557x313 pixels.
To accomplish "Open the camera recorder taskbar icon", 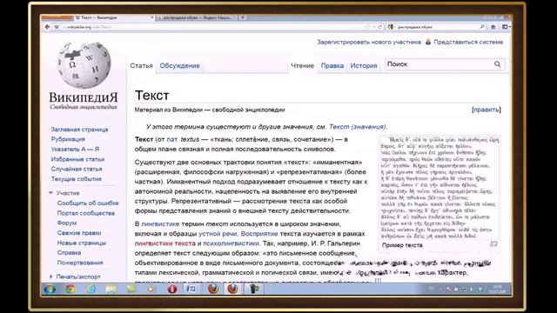I will click(253, 289).
